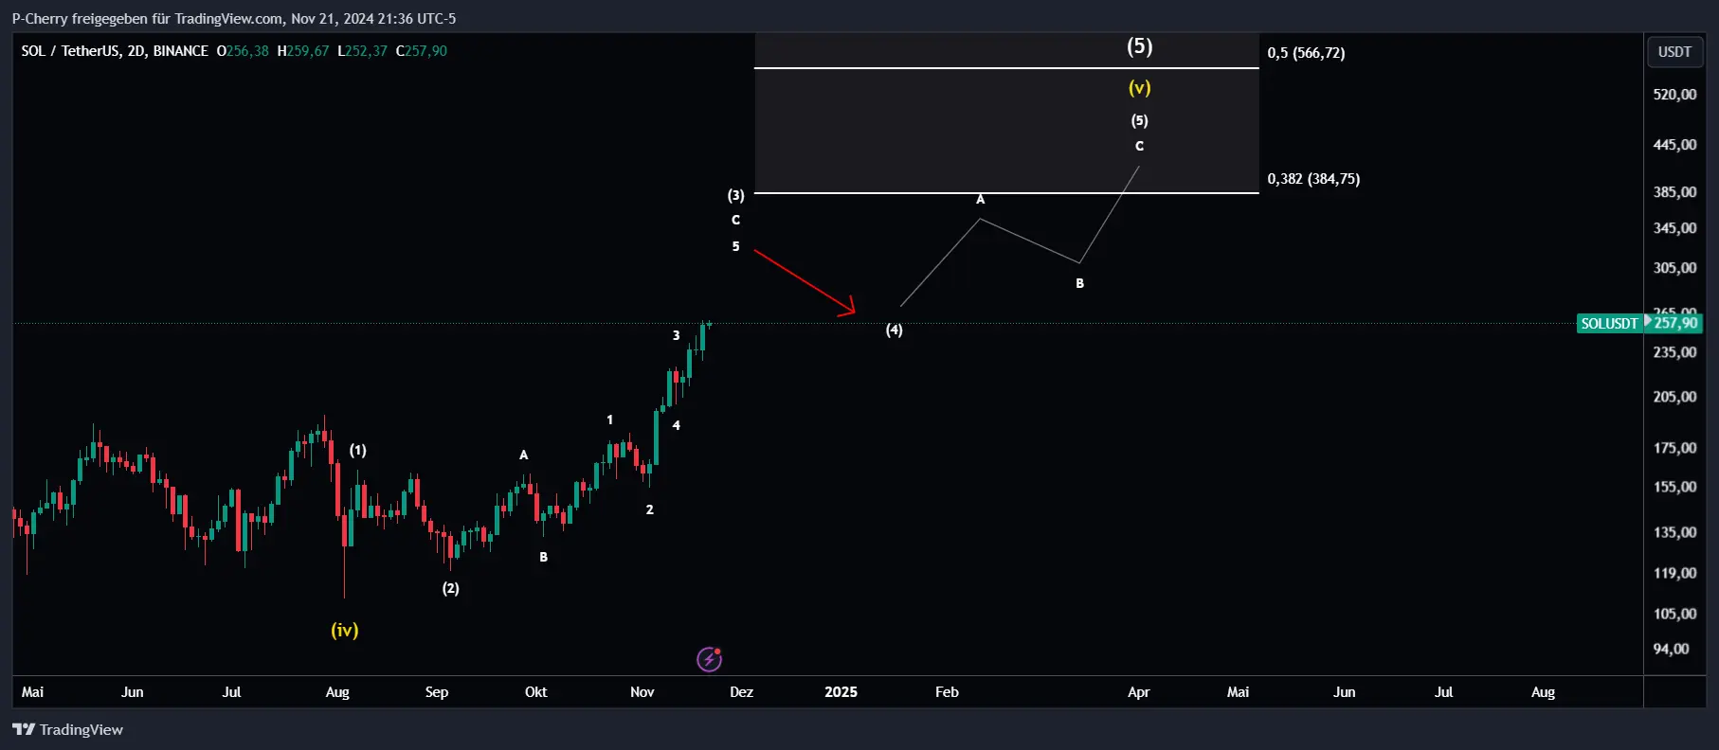The image size is (1719, 750).
Task: Click the Dez label on time axis
Action: tap(742, 692)
